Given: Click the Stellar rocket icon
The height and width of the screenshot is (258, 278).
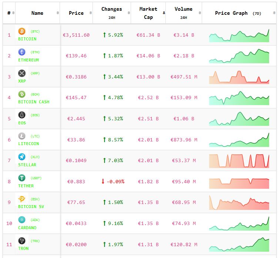Looking at the screenshot, I should coord(22,157).
